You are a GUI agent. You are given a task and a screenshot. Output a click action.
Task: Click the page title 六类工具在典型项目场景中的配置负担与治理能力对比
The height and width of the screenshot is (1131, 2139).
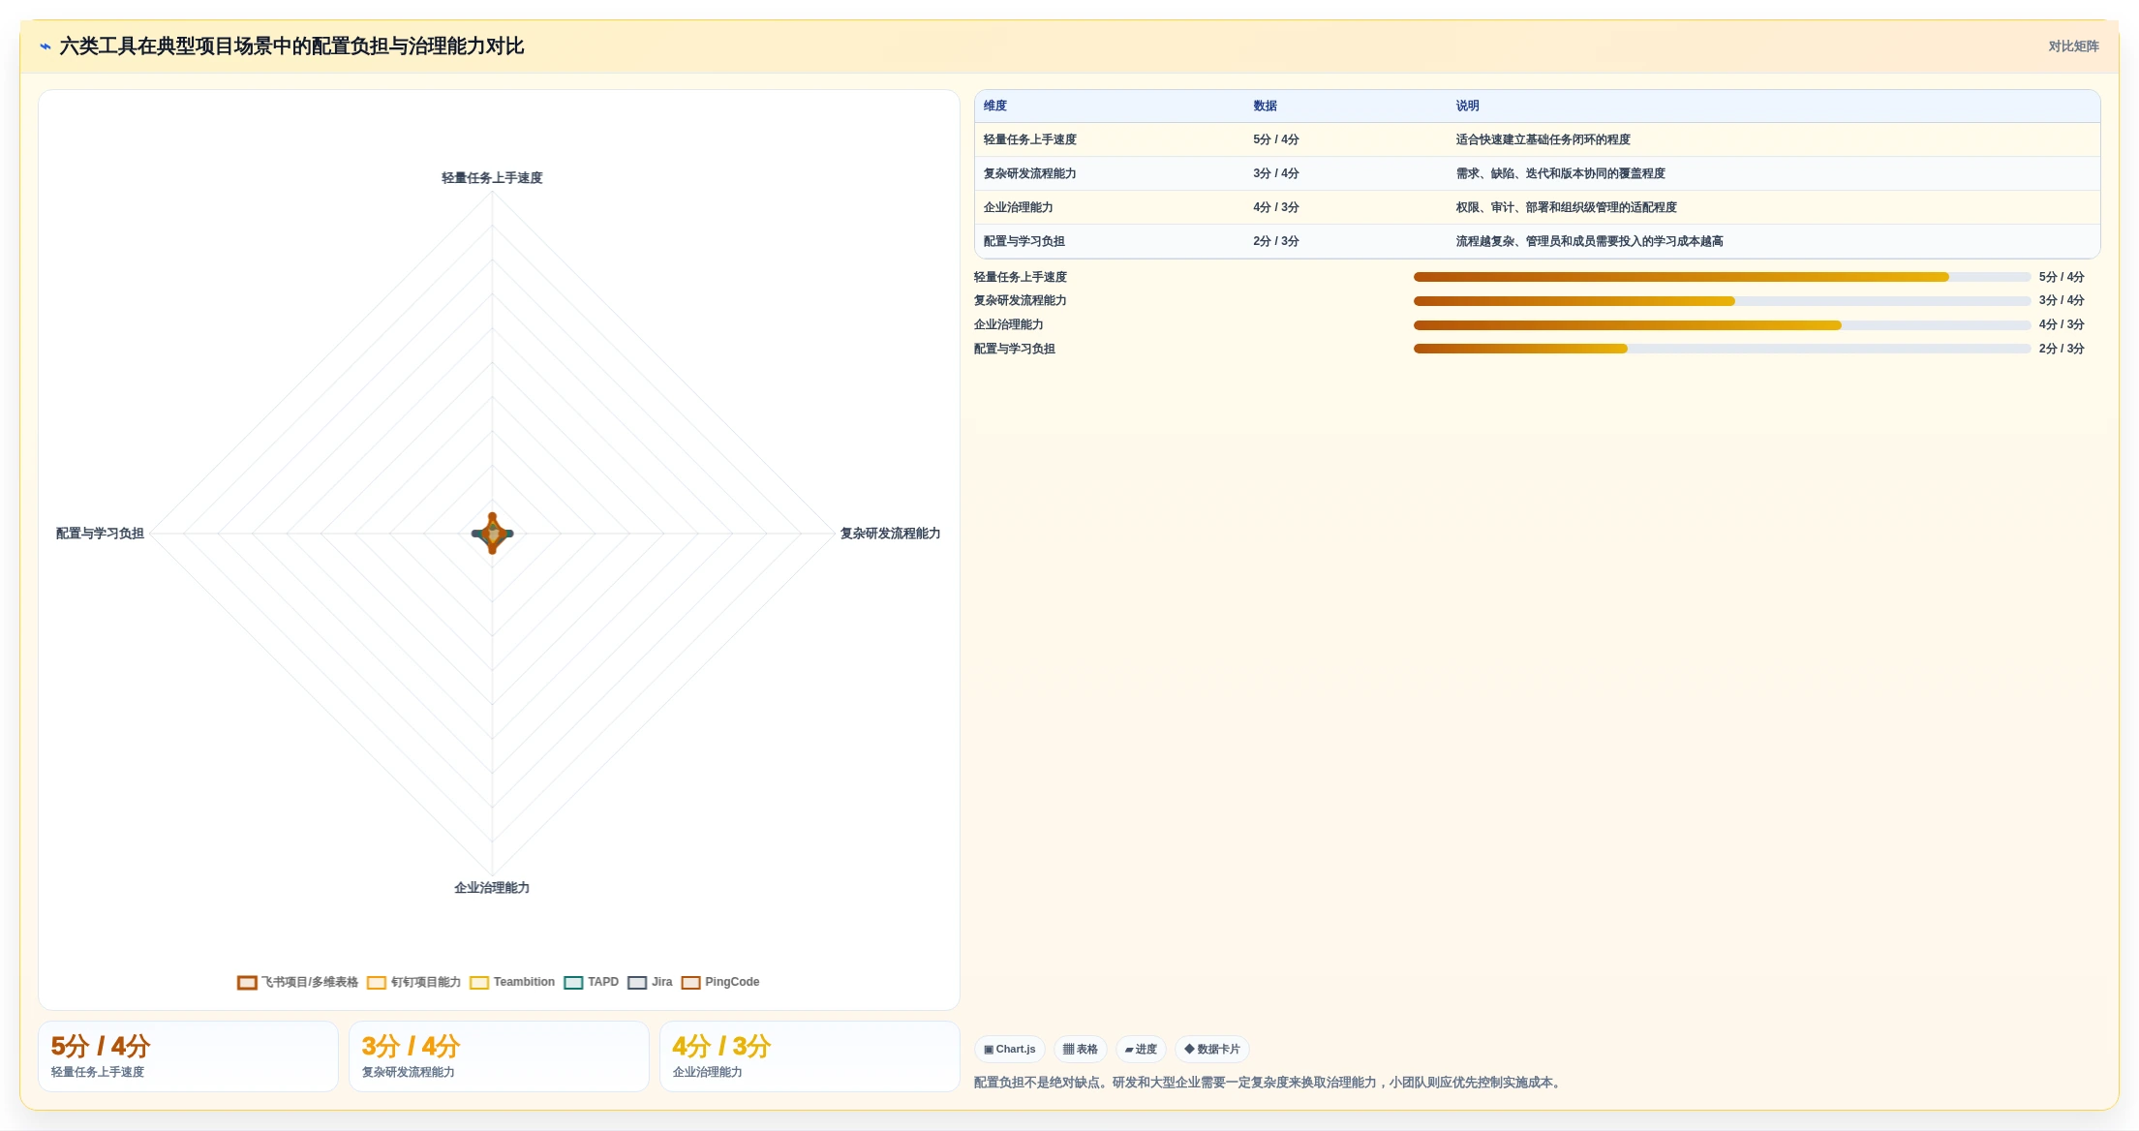click(x=291, y=46)
